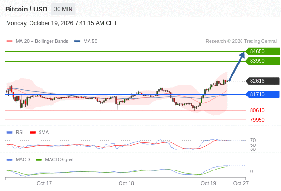This screenshot has height=191, width=281.
Task: Click the blue 81710 pivot price tag
Action: [262, 94]
